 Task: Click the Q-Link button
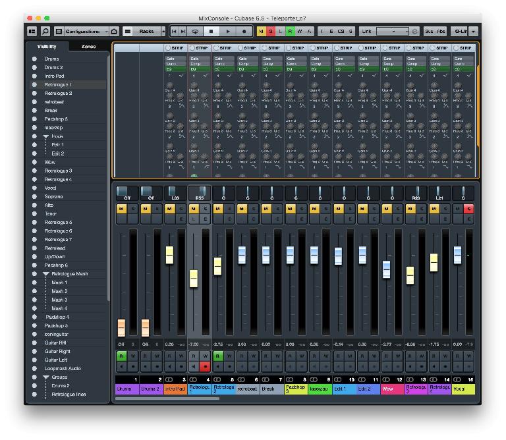click(460, 32)
